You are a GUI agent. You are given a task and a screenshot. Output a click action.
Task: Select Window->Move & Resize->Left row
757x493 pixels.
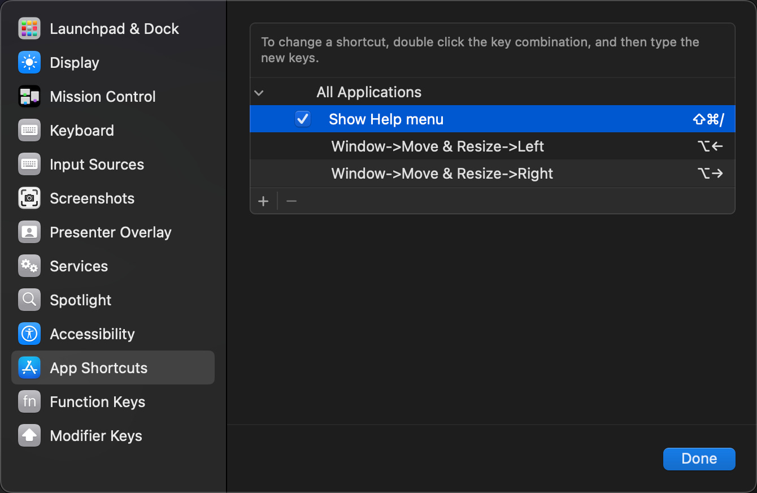pyautogui.click(x=493, y=146)
